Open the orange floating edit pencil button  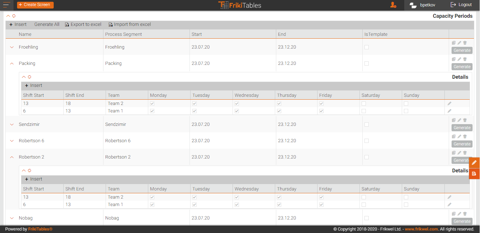474,162
